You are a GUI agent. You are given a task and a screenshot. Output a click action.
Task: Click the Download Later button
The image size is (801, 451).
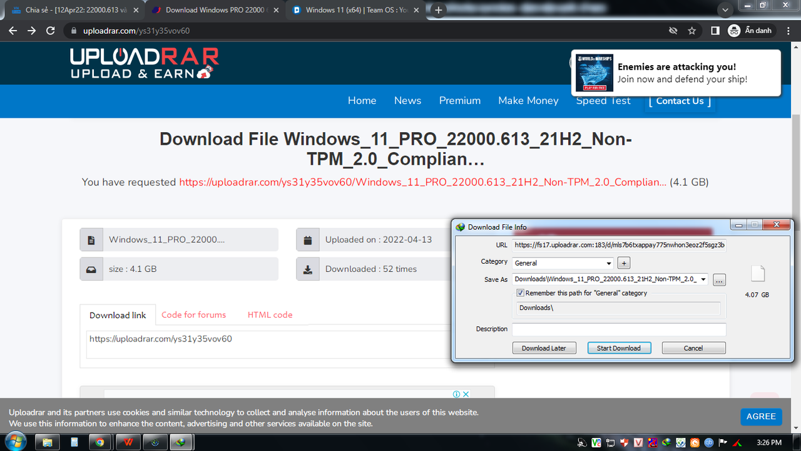pos(544,348)
